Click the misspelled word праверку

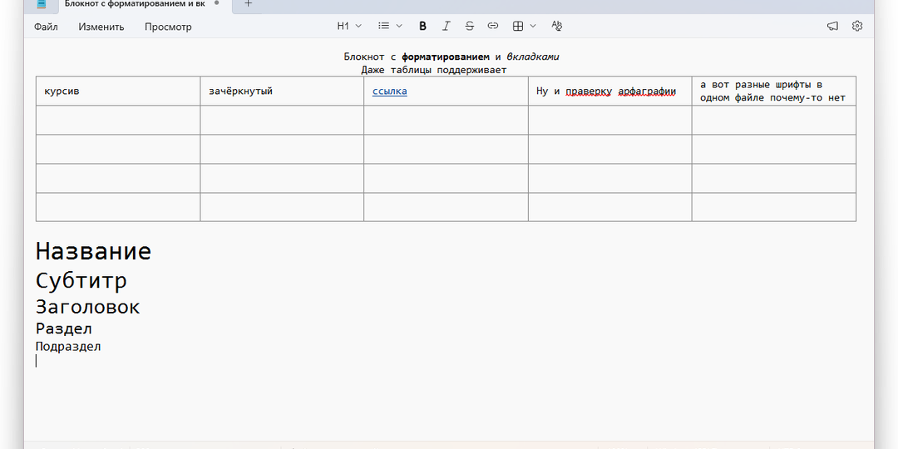coord(589,91)
